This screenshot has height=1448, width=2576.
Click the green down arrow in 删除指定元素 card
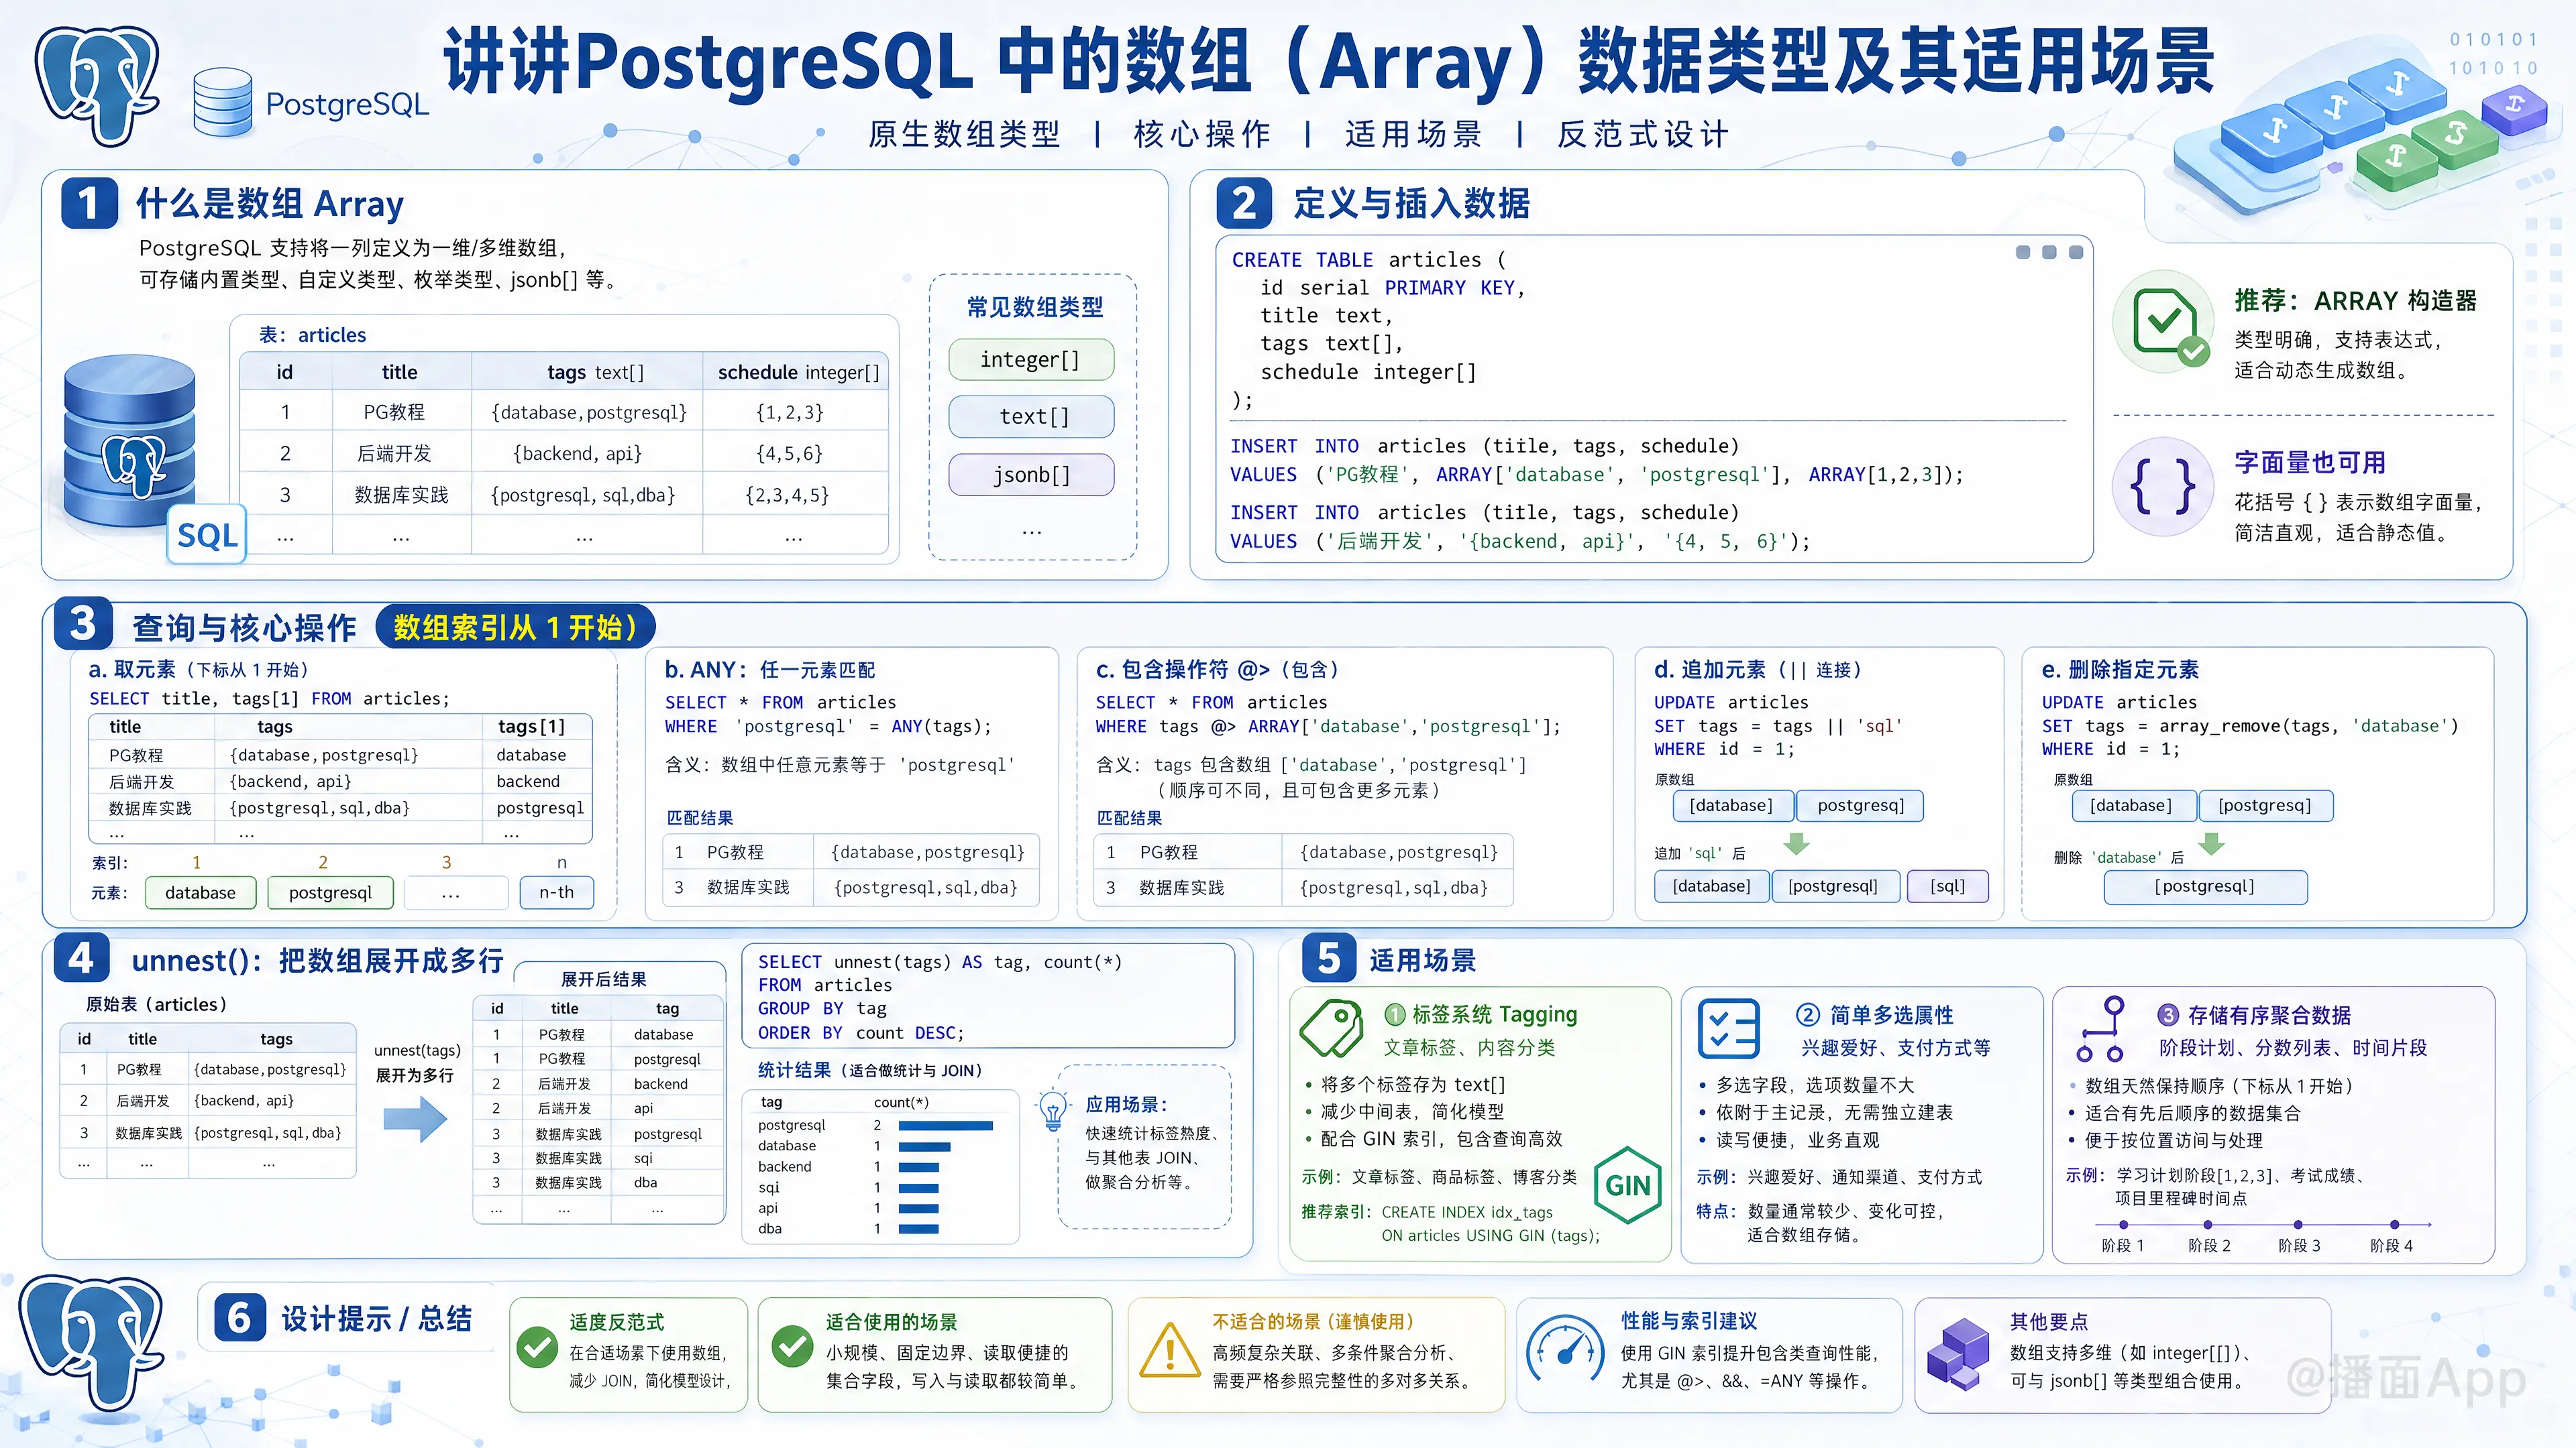pyautogui.click(x=2211, y=845)
